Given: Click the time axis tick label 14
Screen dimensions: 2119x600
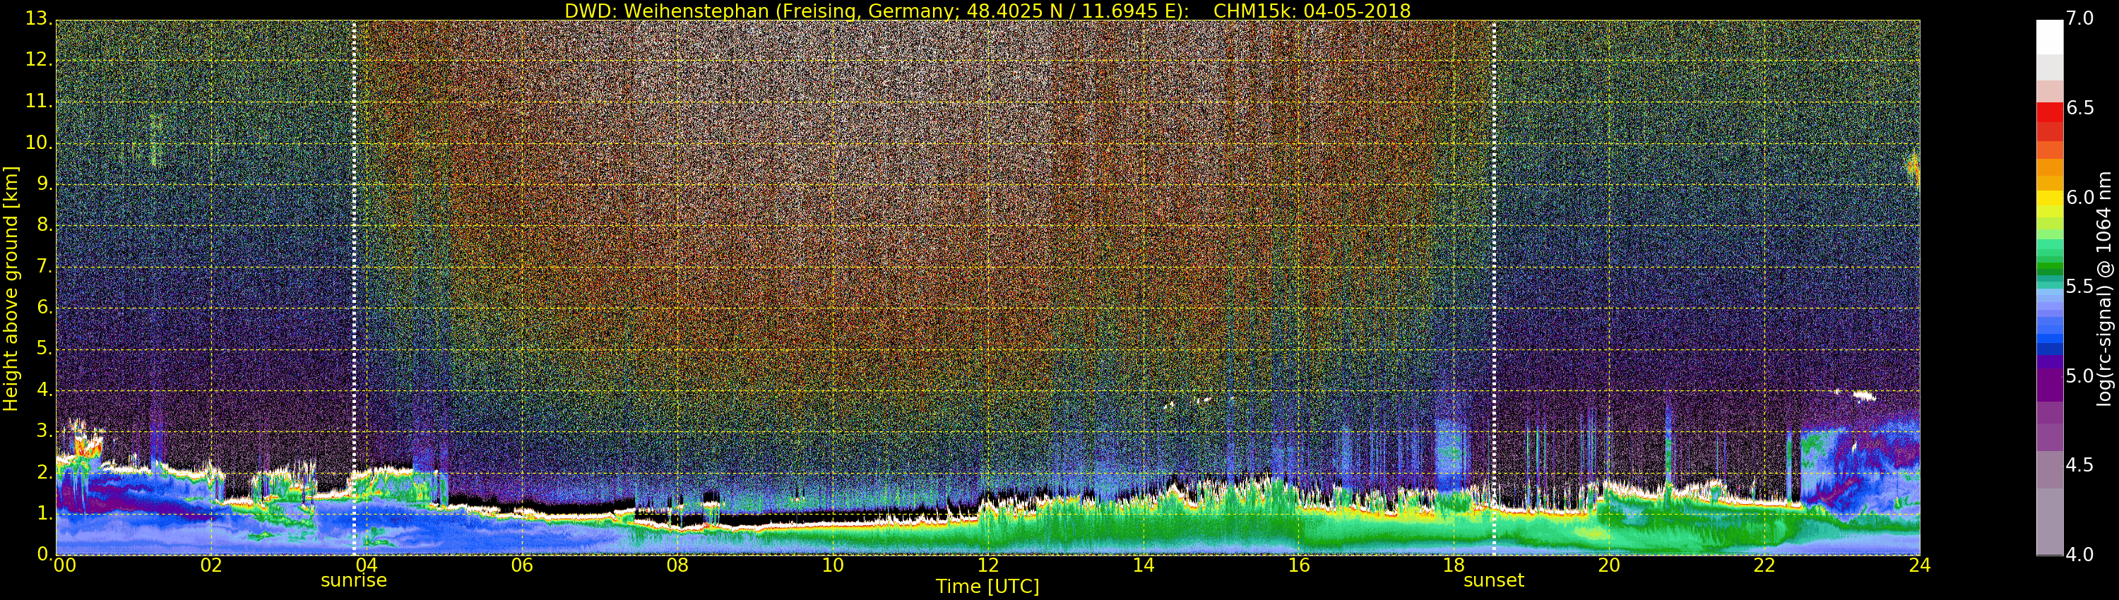Looking at the screenshot, I should [x=1144, y=565].
